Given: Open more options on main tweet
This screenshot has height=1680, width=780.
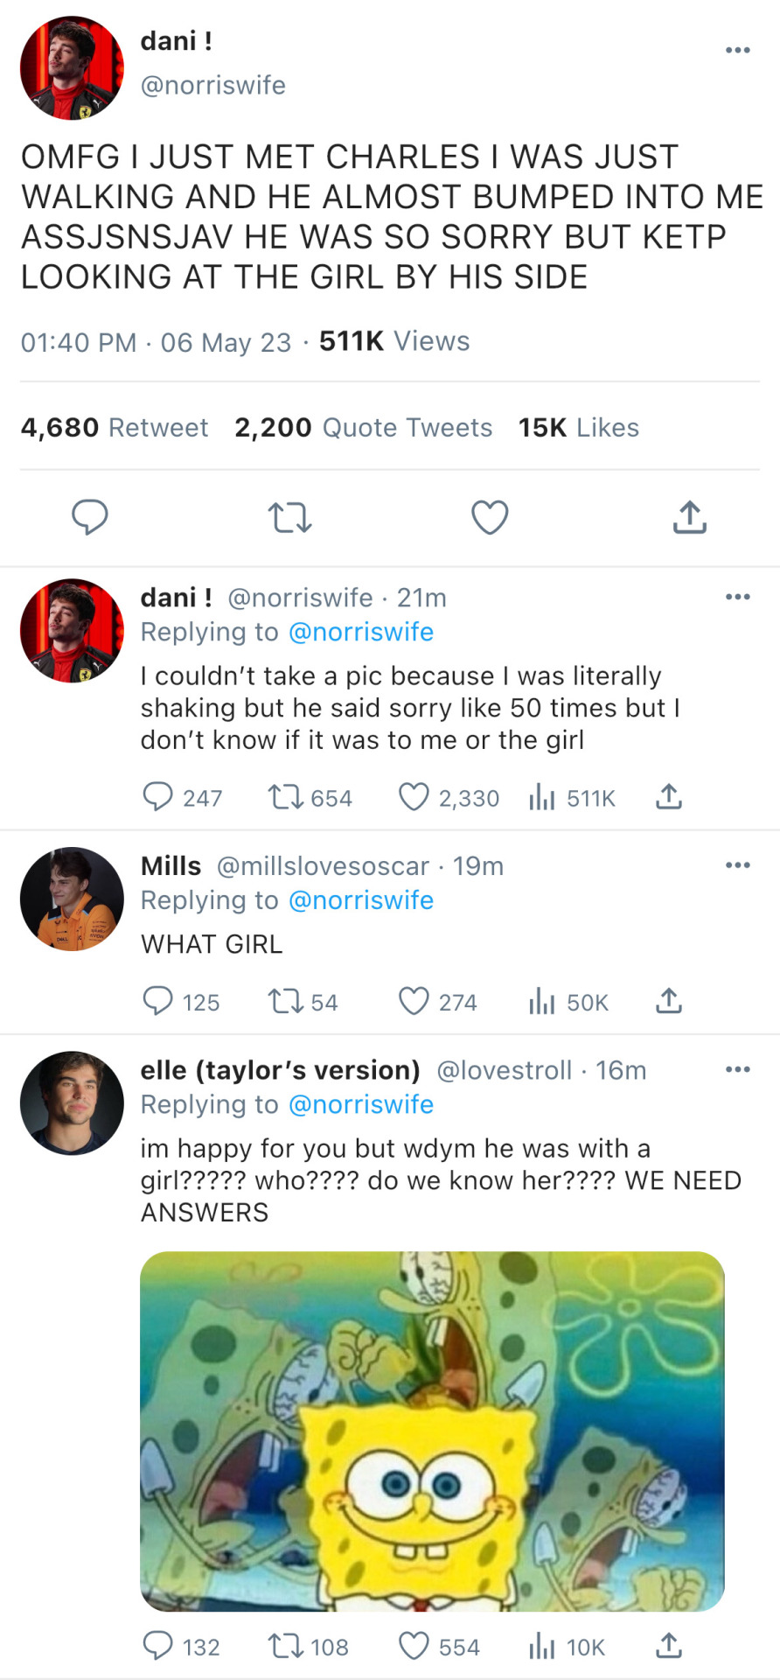Looking at the screenshot, I should pos(738,50).
